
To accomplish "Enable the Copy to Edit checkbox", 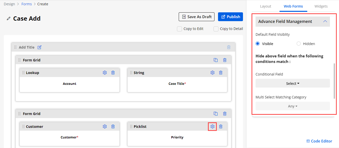I will [179, 29].
